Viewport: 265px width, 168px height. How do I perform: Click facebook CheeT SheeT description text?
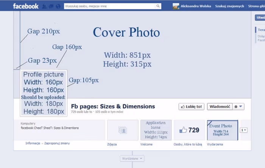[50, 128]
